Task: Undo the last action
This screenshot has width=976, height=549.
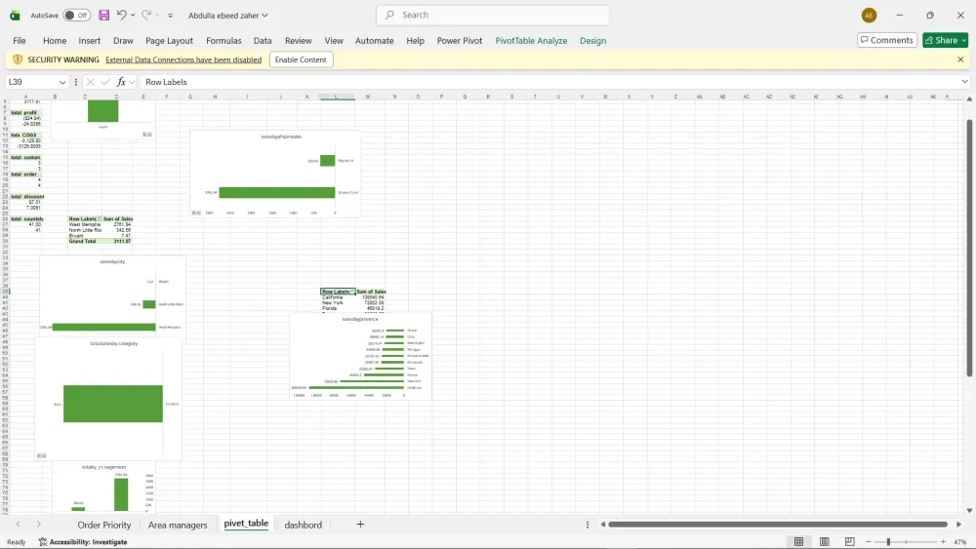Action: (x=121, y=15)
